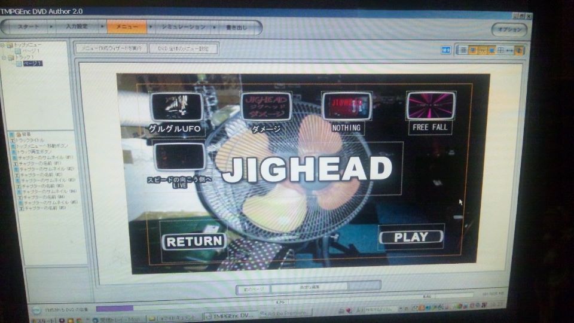This screenshot has height=323, width=574.
Task: Click the last orange-highlighted toolbar icon
Action: point(519,50)
